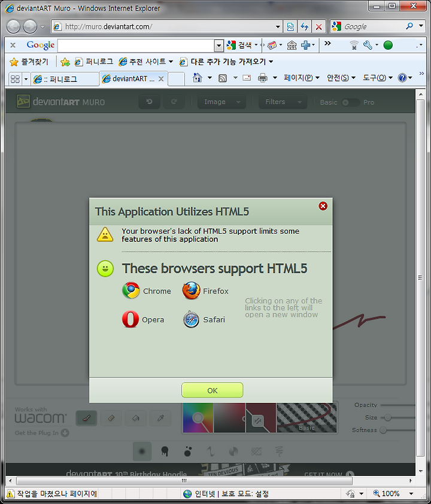
Task: Open the Google toolbar wrench settings
Action: [368, 45]
